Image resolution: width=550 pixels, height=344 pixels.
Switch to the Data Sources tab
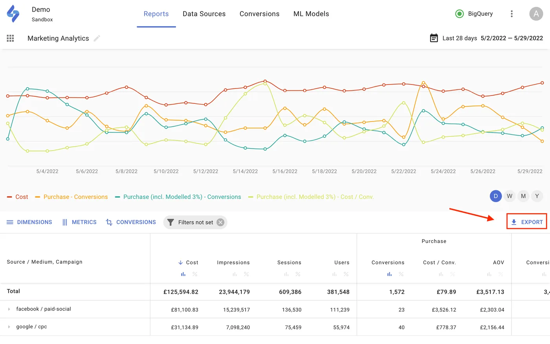pos(204,14)
